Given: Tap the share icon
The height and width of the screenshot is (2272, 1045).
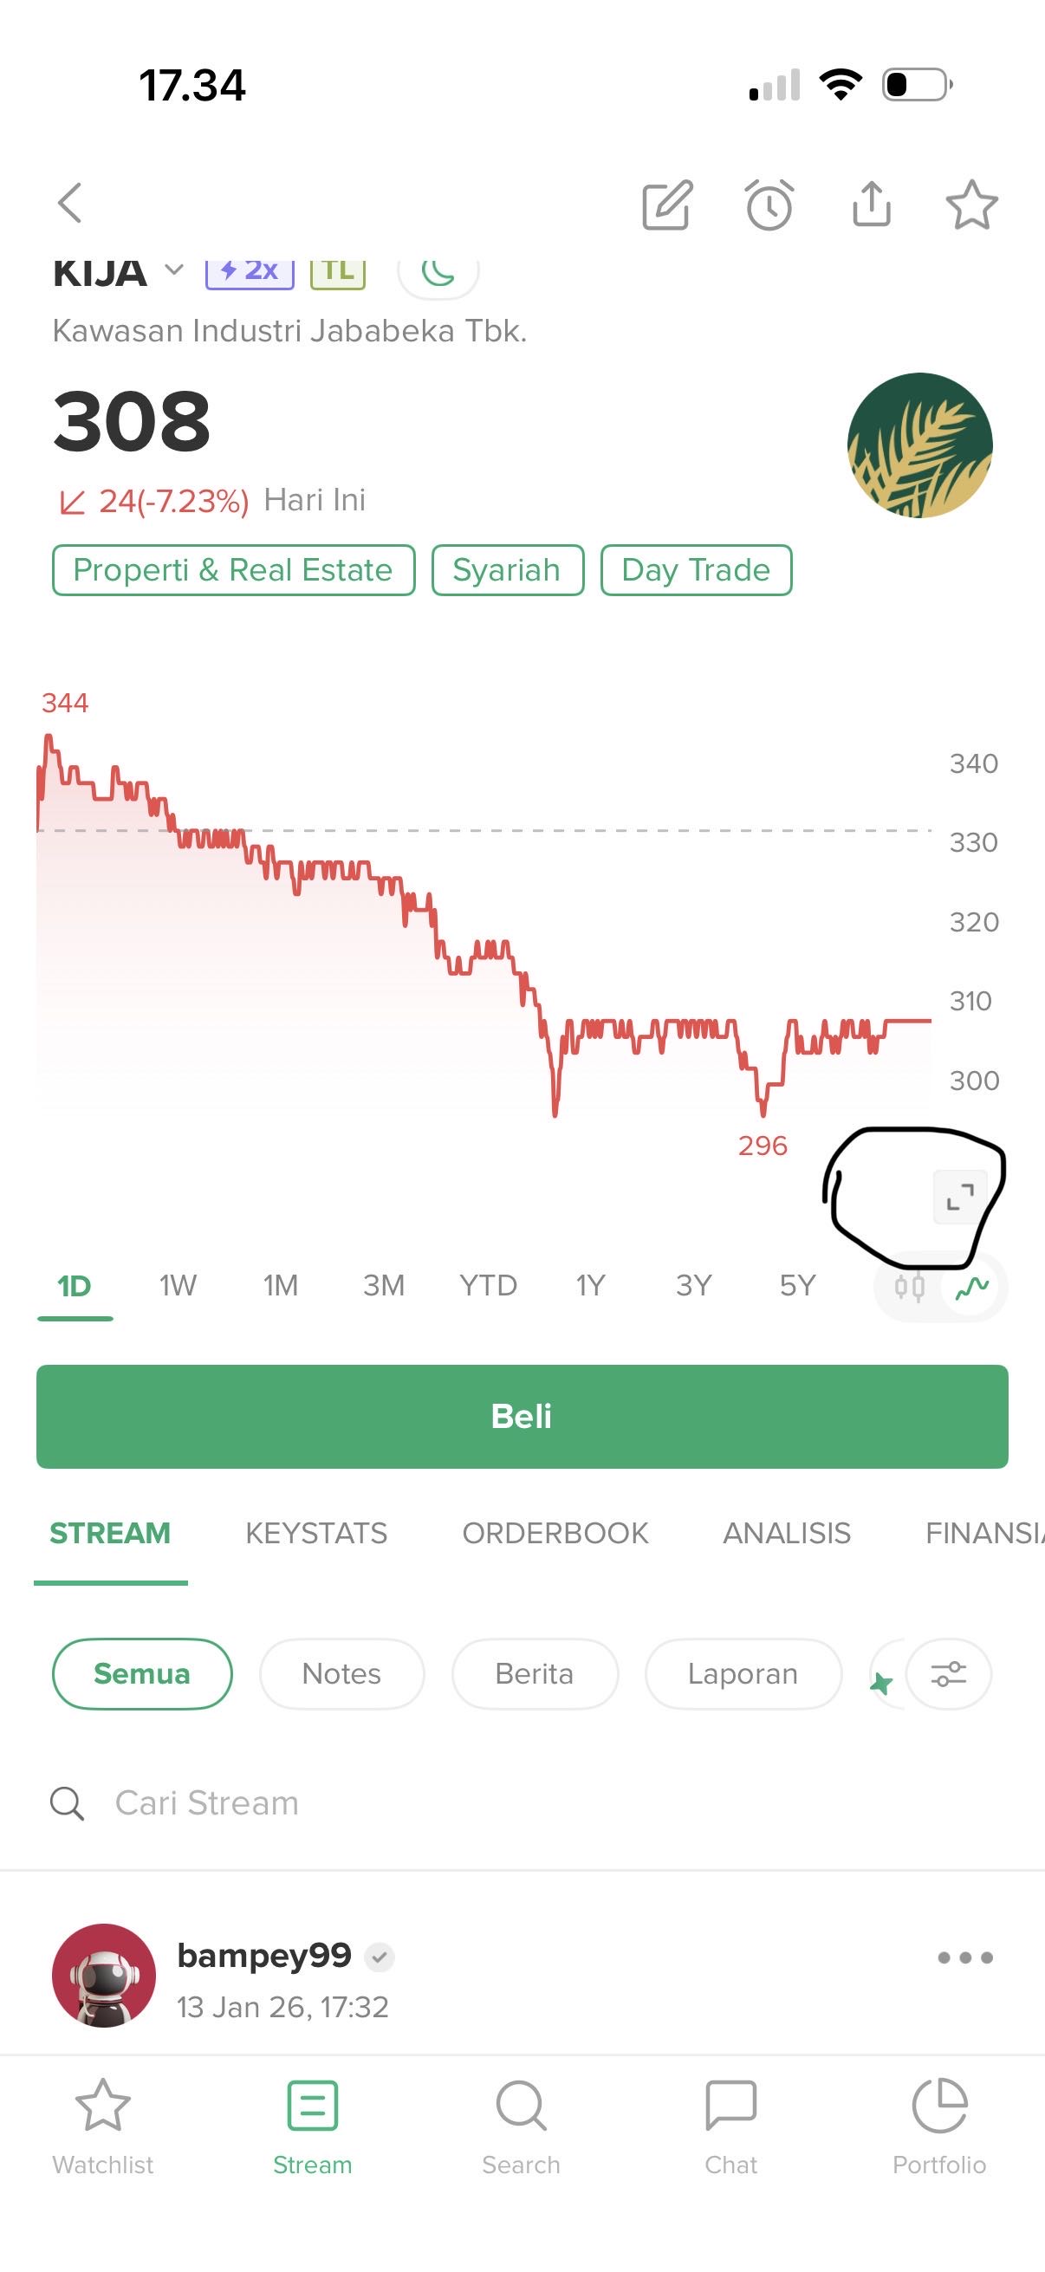Looking at the screenshot, I should pyautogui.click(x=872, y=204).
